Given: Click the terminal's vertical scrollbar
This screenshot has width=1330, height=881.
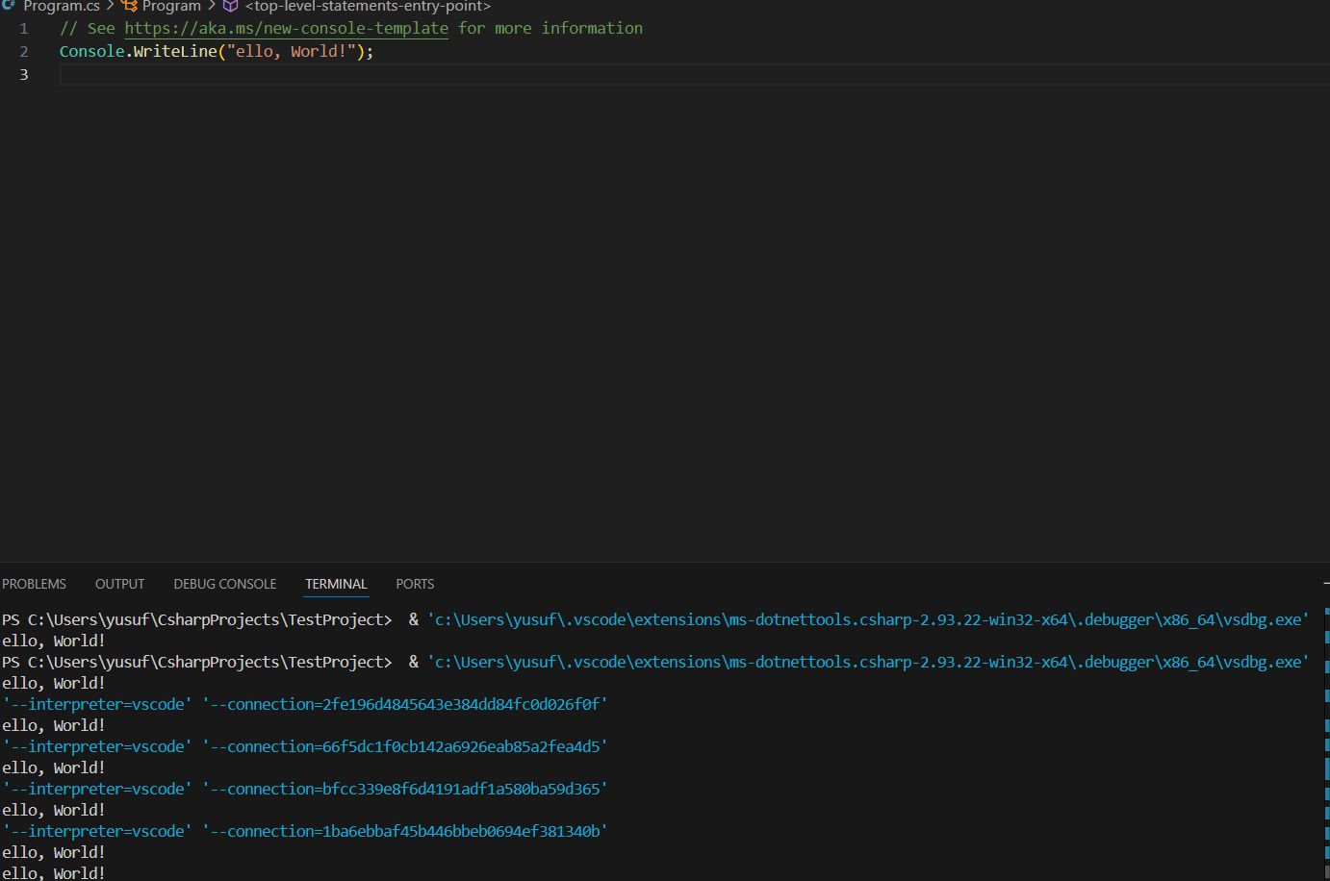Looking at the screenshot, I should point(1326,741).
